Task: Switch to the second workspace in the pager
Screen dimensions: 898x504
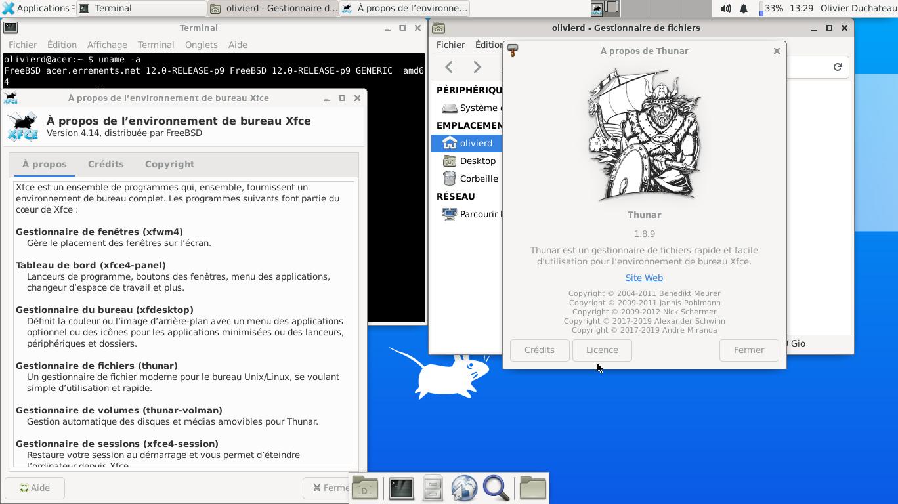Action: (x=635, y=8)
